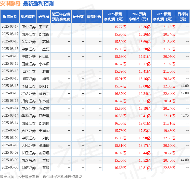Select the 华鑫证券 institution cell
The image size is (190, 179).
point(29,57)
